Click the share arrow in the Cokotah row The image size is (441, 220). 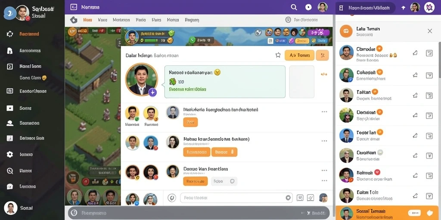click(415, 75)
